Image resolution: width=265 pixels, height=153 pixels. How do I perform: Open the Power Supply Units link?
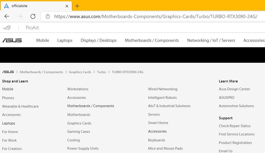pos(83,148)
